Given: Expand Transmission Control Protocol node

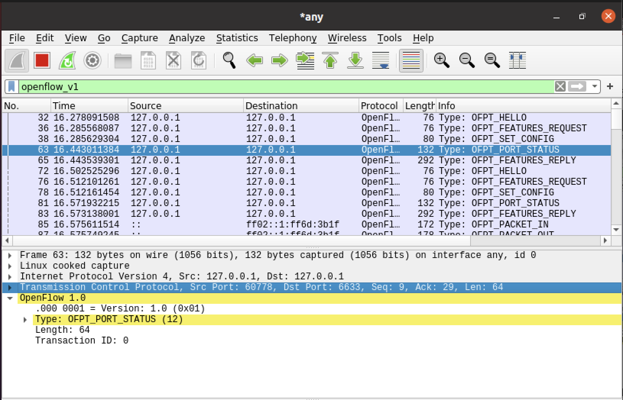Looking at the screenshot, I should (10, 287).
